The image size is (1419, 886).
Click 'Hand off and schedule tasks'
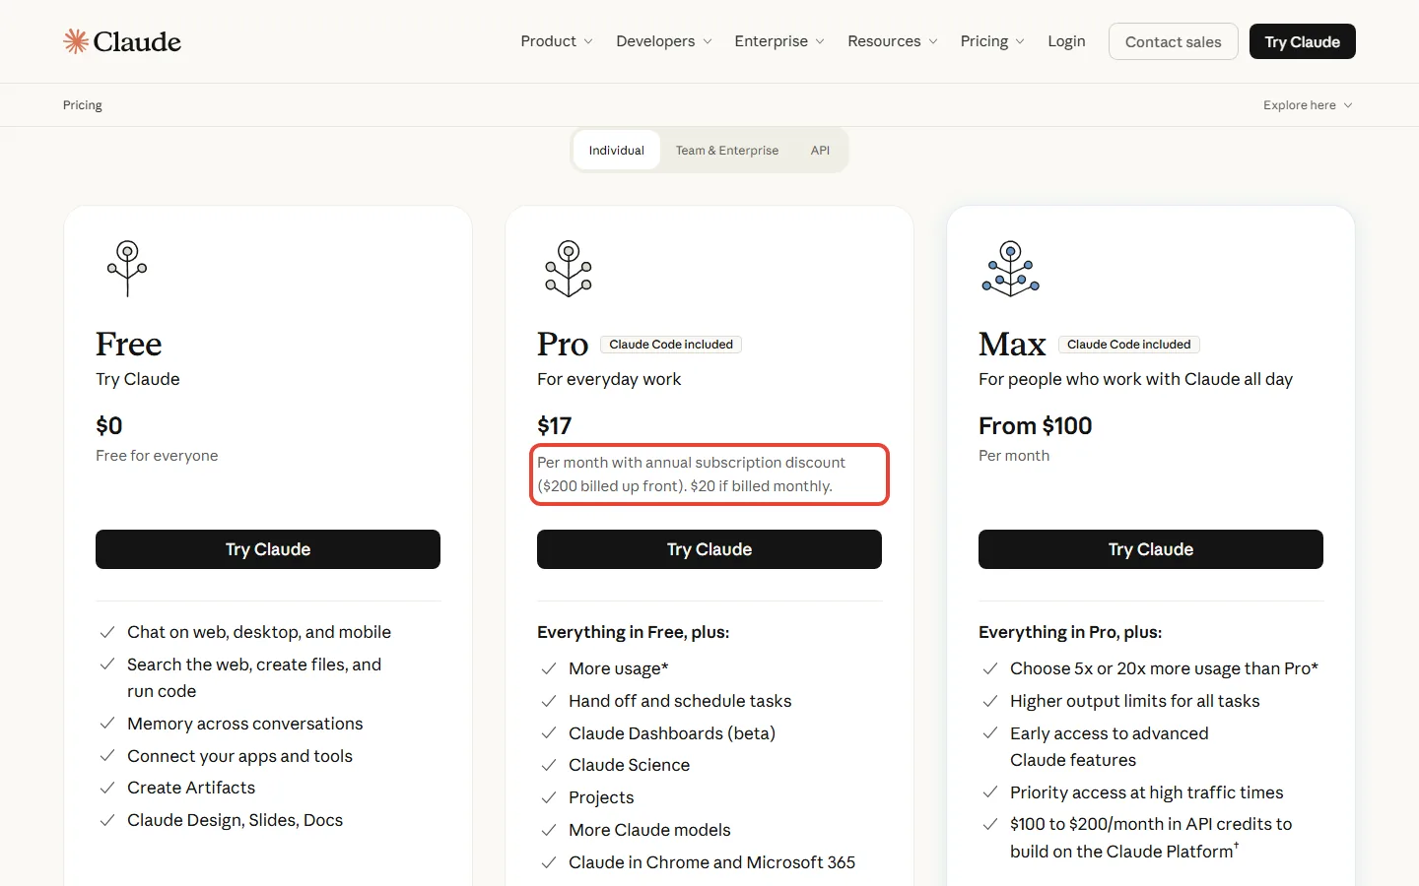680,701
